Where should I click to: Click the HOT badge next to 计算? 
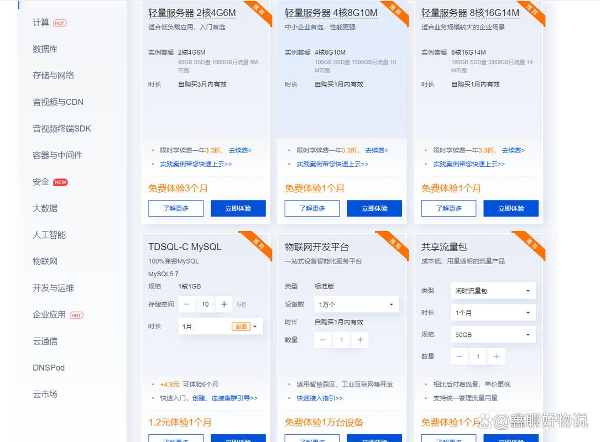coord(60,23)
